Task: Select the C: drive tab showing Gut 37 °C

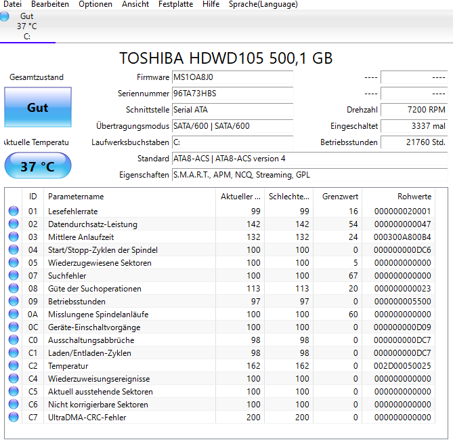Action: pyautogui.click(x=27, y=26)
